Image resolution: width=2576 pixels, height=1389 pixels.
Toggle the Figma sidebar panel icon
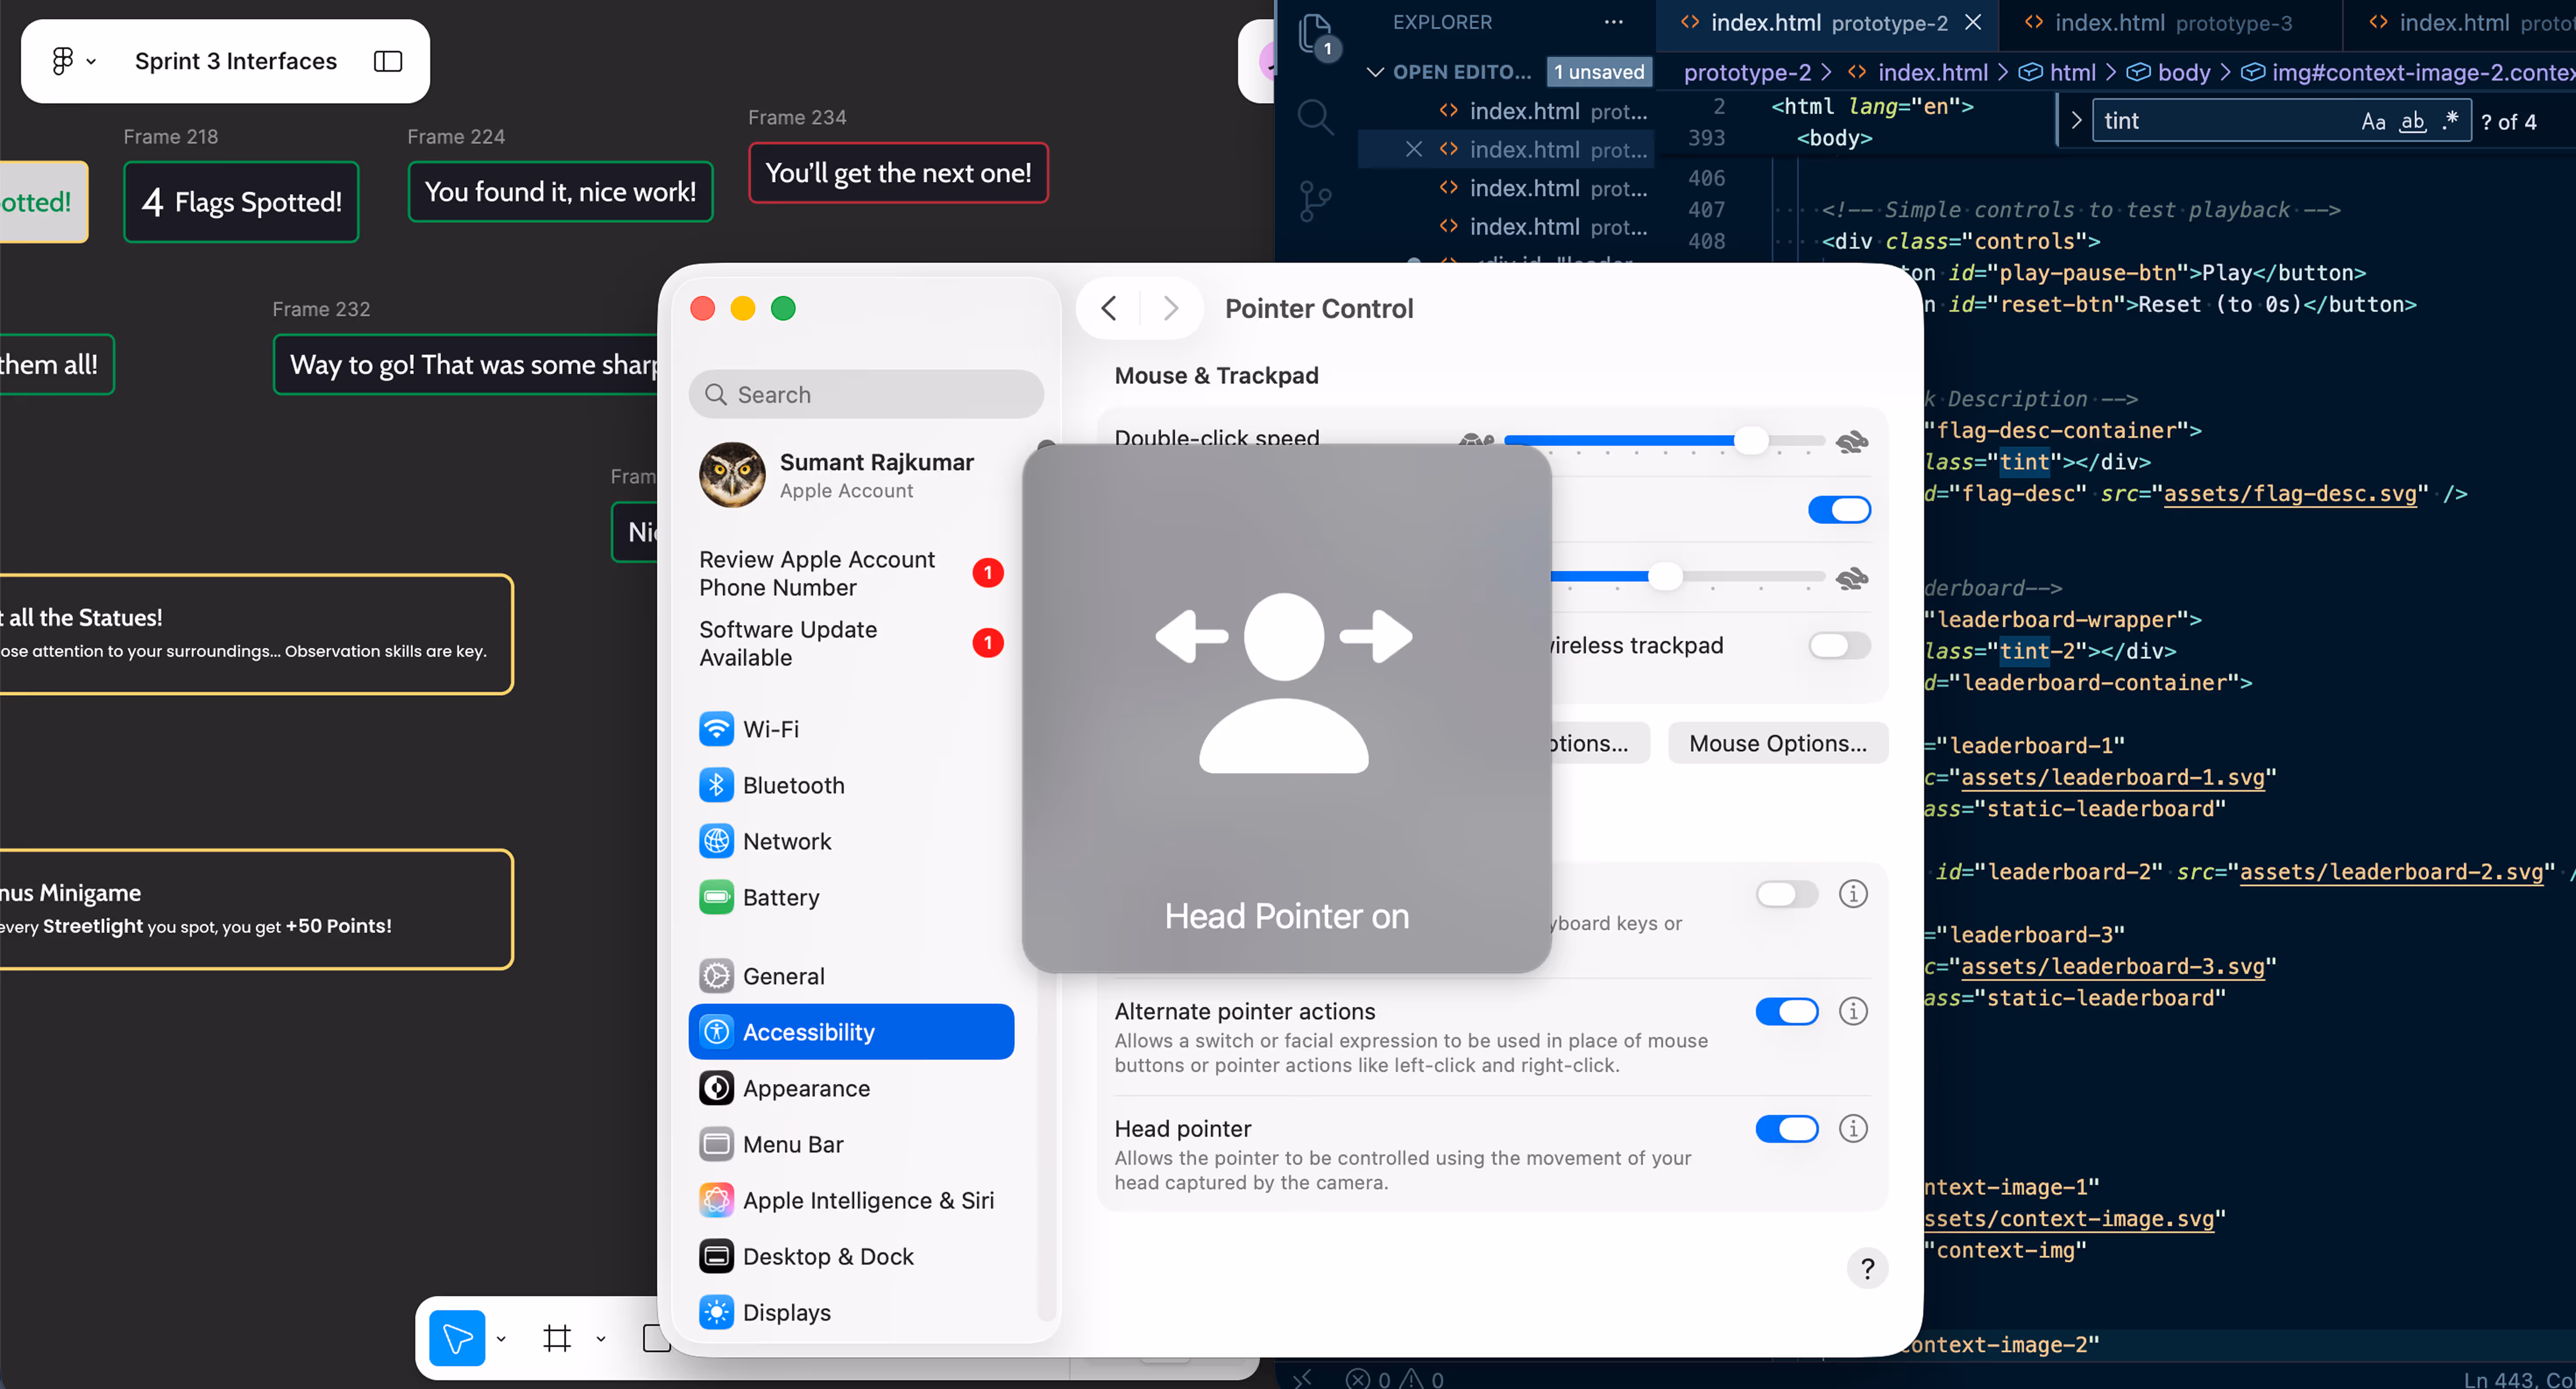point(388,61)
